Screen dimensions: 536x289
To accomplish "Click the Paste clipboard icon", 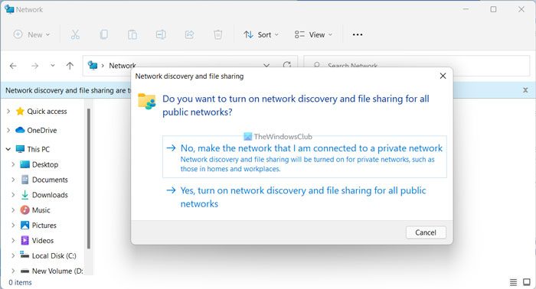I will point(132,34).
